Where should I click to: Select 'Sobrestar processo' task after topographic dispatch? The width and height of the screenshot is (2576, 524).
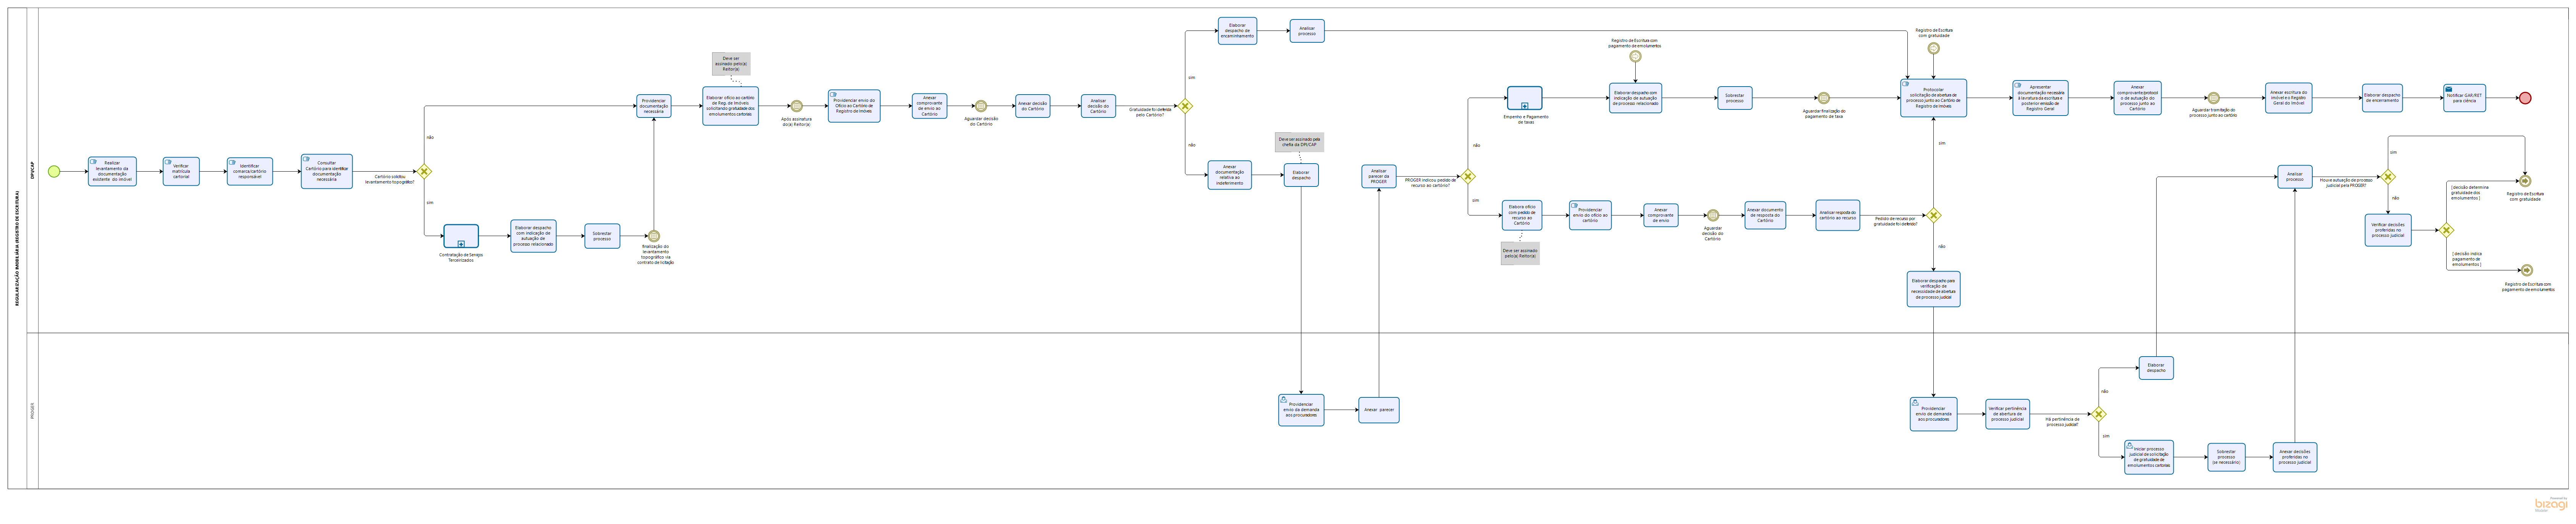[602, 236]
